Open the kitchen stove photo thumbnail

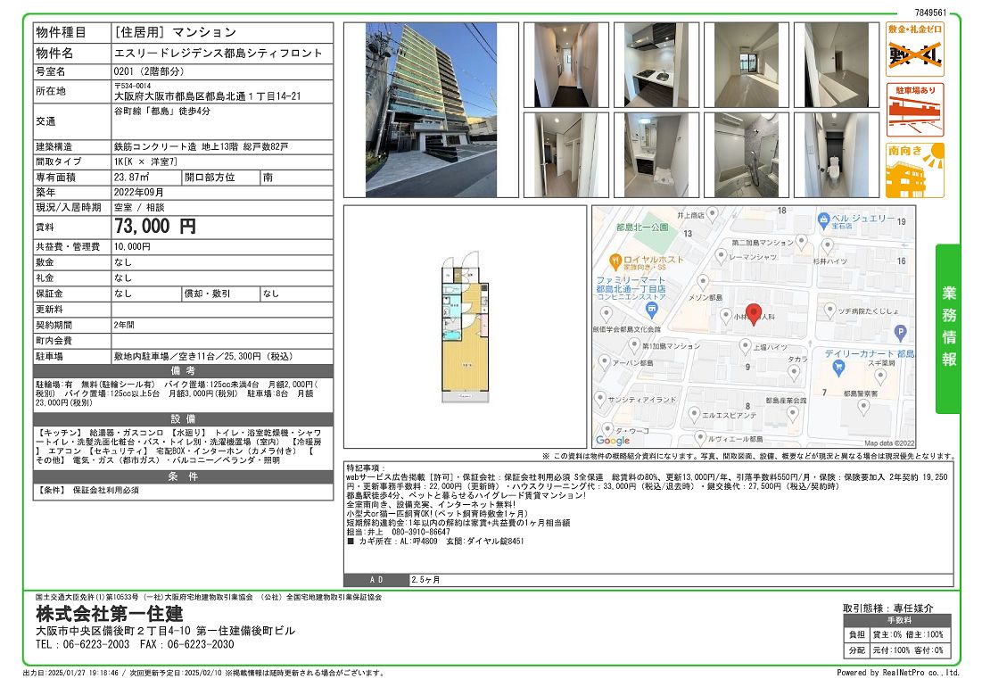tap(656, 65)
